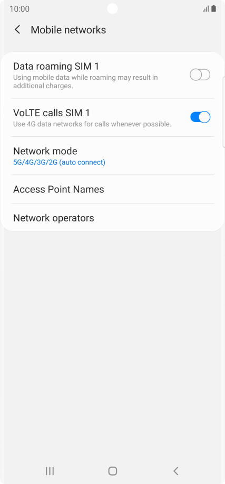Tap the Data roaming SIM 1 label

56,67
